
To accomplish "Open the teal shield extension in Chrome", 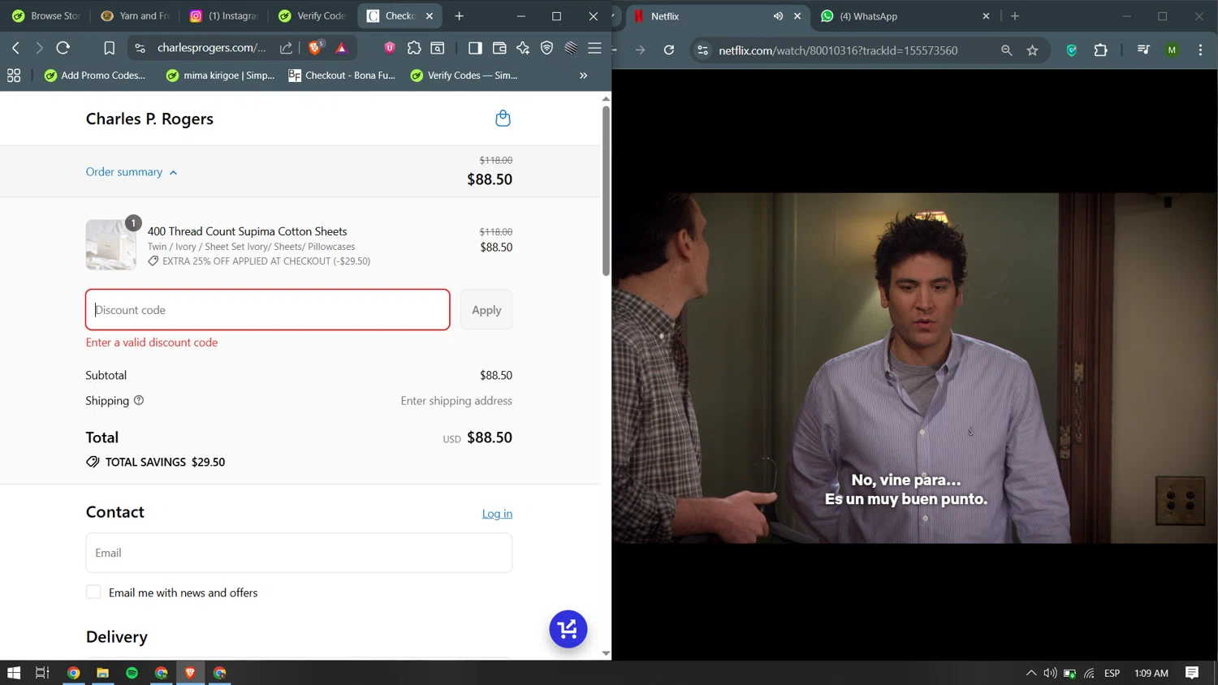I will (x=1072, y=50).
